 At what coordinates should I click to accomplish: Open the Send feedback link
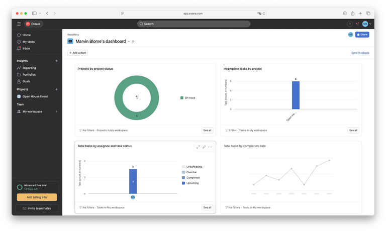click(x=360, y=53)
